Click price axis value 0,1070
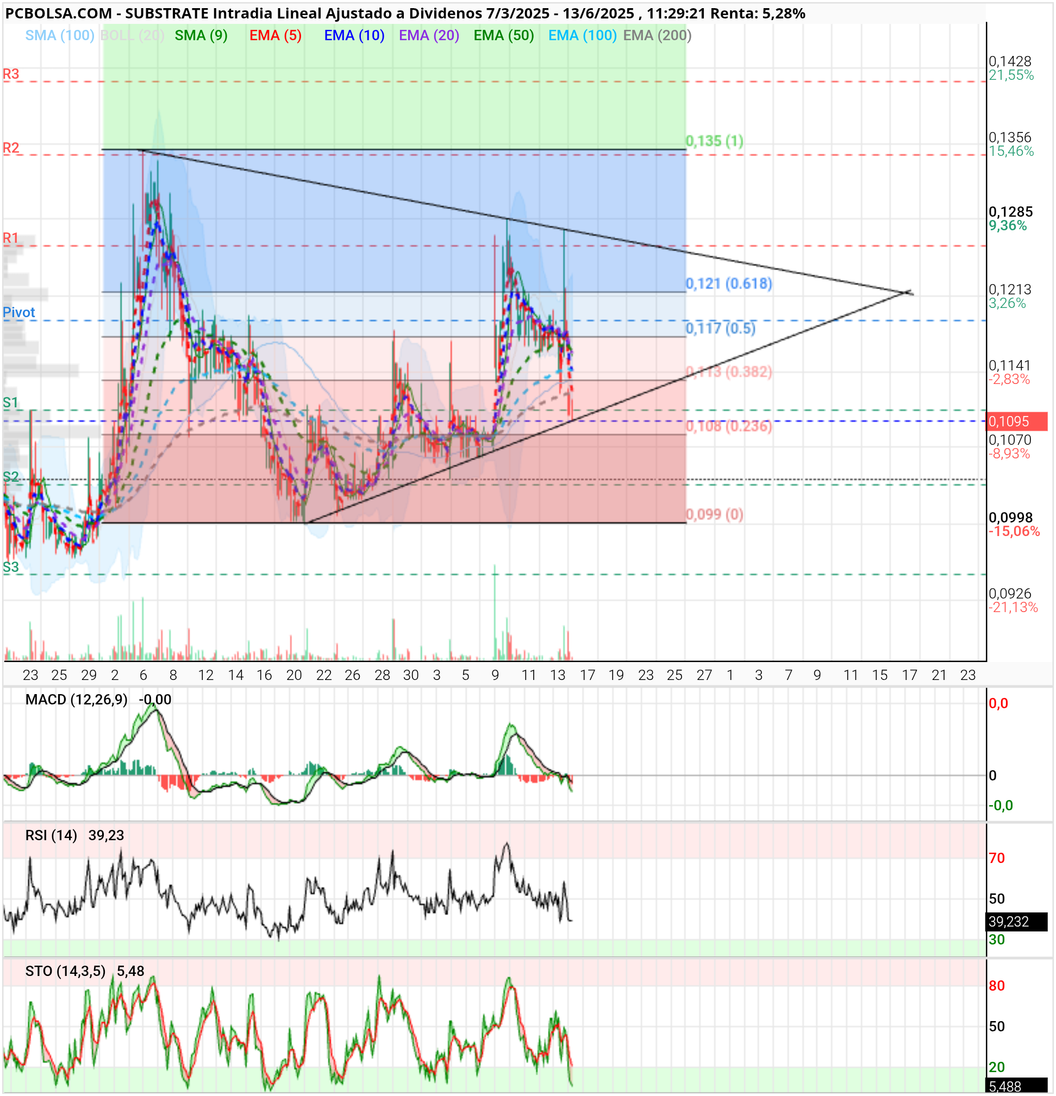The image size is (1056, 1096). (1010, 439)
